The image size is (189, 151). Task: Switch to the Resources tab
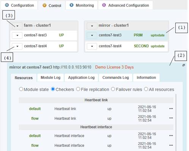pos(24,78)
